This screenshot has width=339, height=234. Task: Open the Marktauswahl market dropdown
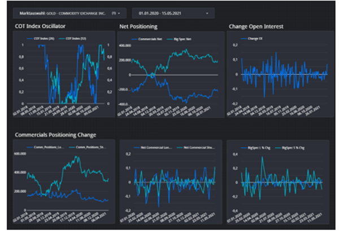tap(69, 14)
